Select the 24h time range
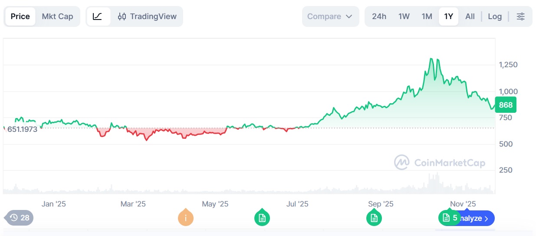 click(x=379, y=16)
